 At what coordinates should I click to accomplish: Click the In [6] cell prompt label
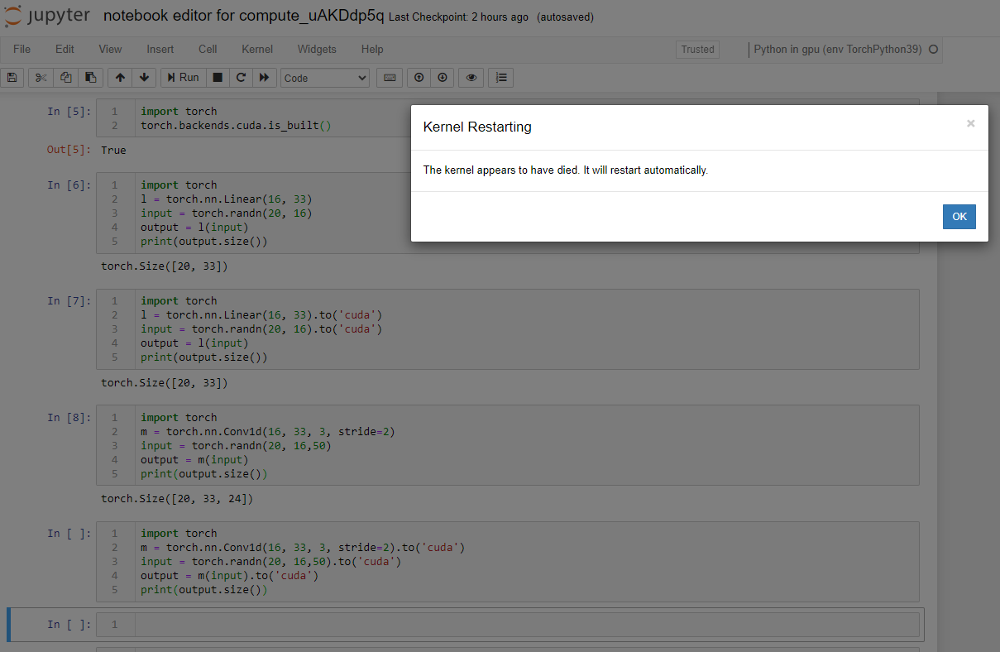69,185
